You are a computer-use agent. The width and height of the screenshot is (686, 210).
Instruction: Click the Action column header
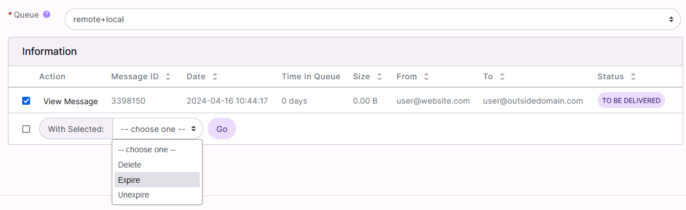pyautogui.click(x=52, y=76)
